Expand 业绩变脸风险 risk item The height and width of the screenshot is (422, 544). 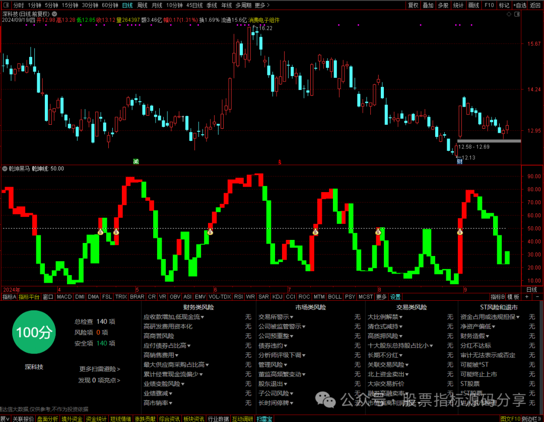coord(164,384)
